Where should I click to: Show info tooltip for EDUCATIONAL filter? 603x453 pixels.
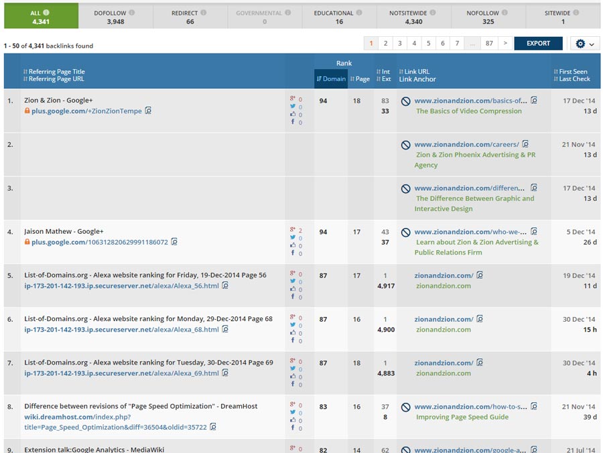click(x=359, y=13)
